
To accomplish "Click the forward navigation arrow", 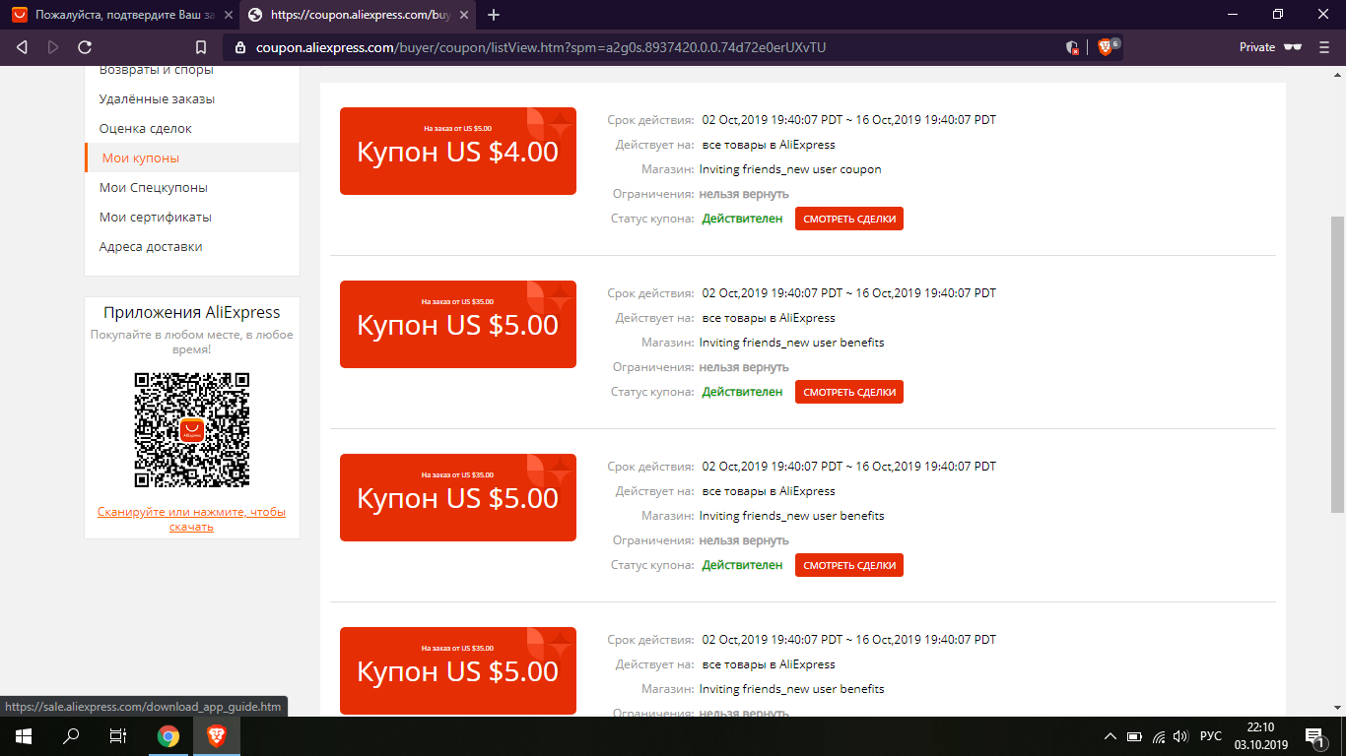I will [x=53, y=47].
